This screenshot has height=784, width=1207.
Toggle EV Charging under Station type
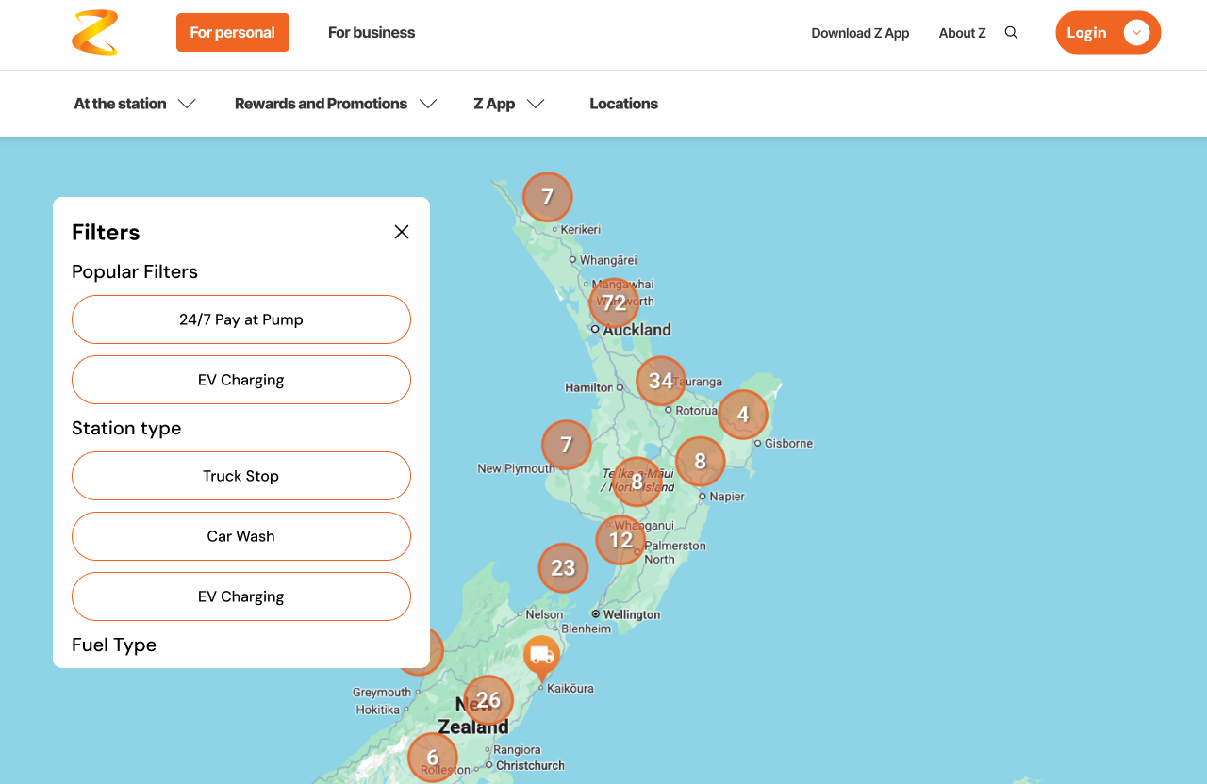click(x=241, y=596)
